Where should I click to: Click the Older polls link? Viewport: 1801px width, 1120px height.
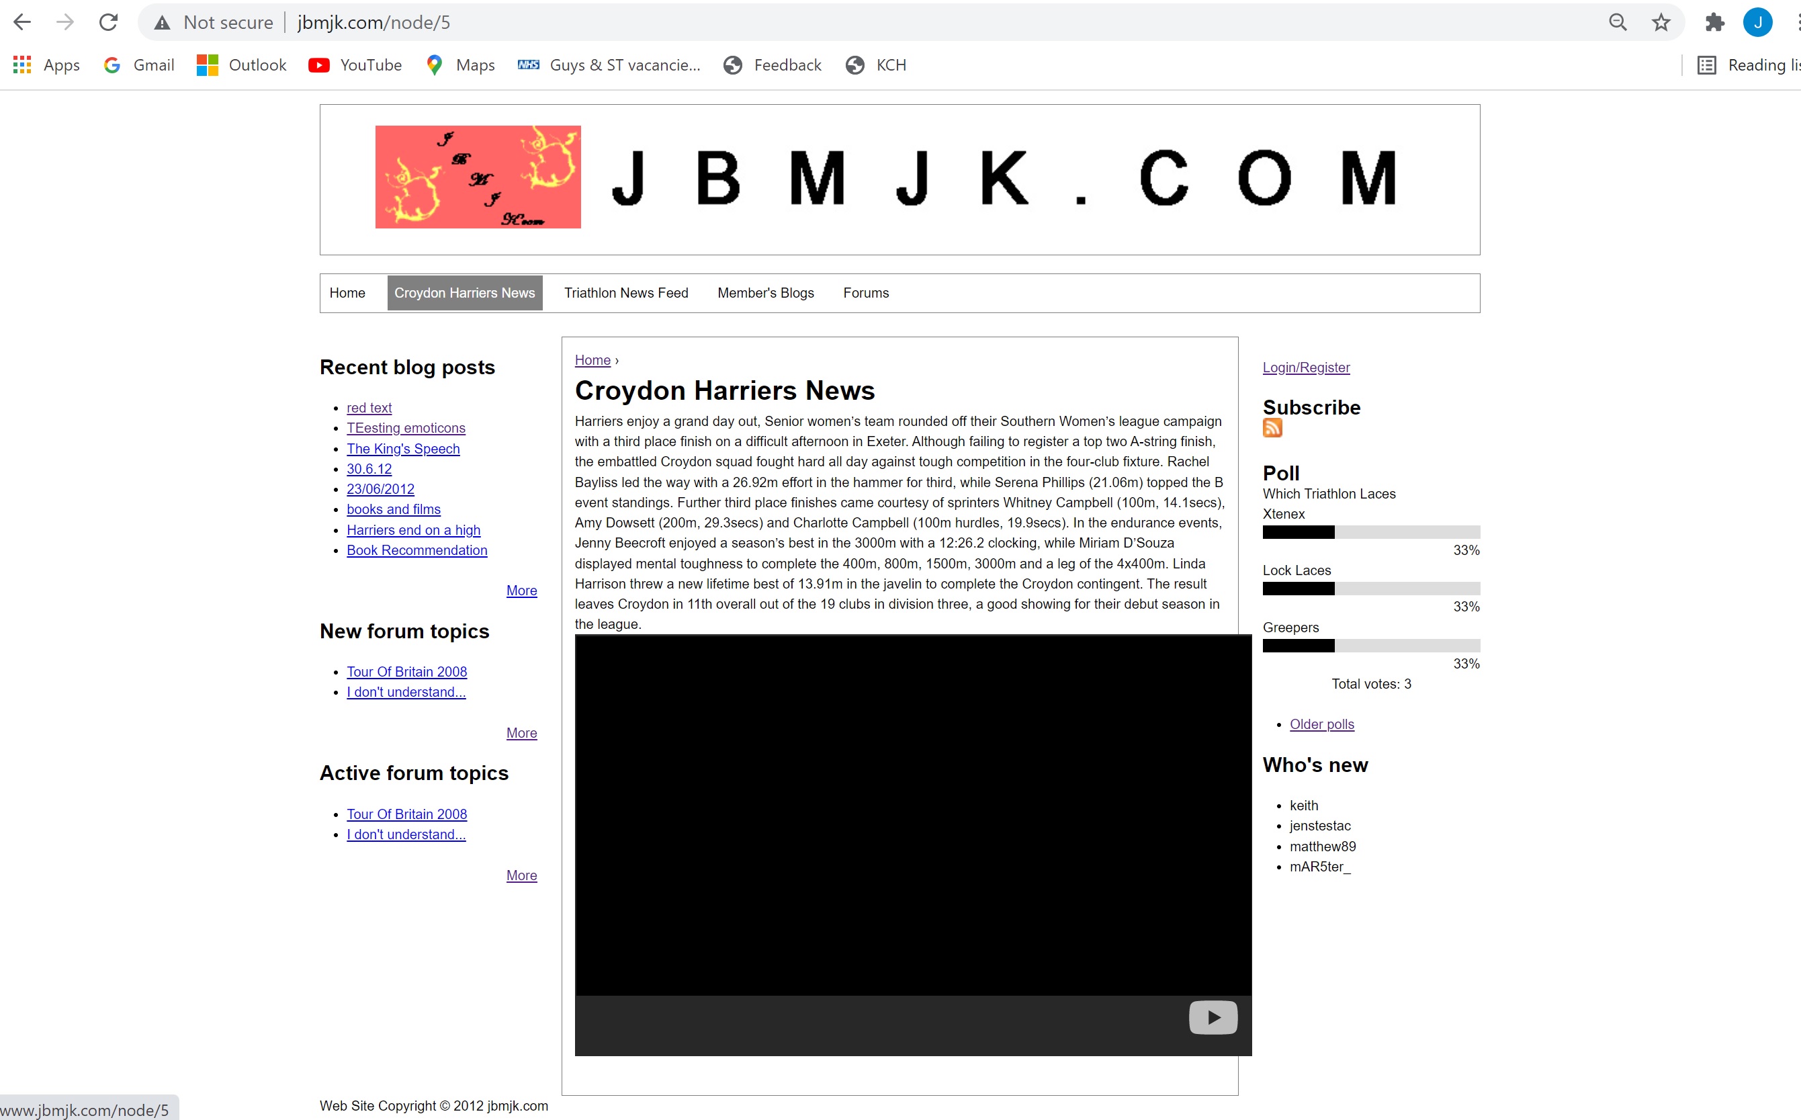click(x=1322, y=722)
